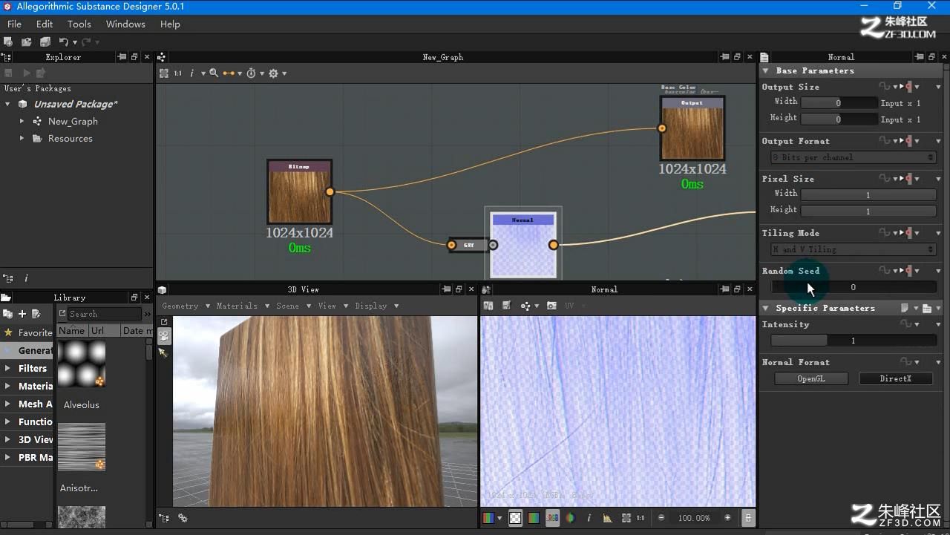Collapse Base Parameters section
The image size is (950, 535).
tap(766, 70)
